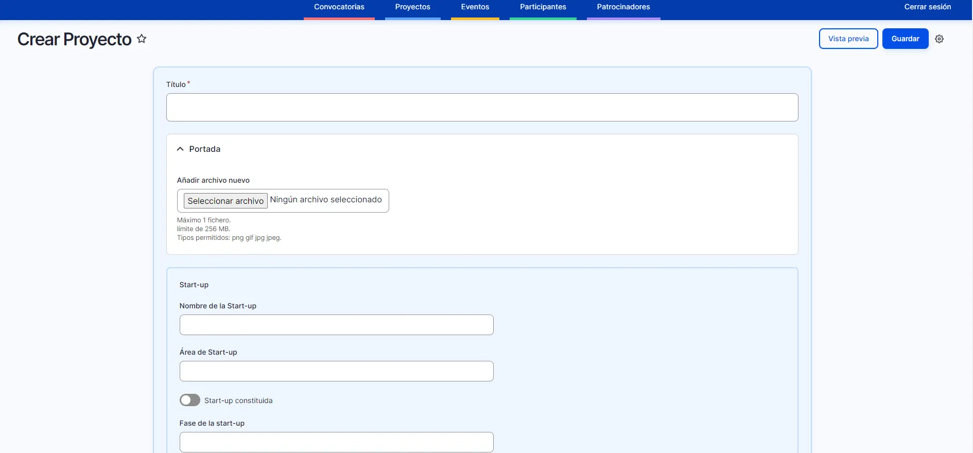
Task: Click the Fase de la start-up field
Action: click(336, 442)
